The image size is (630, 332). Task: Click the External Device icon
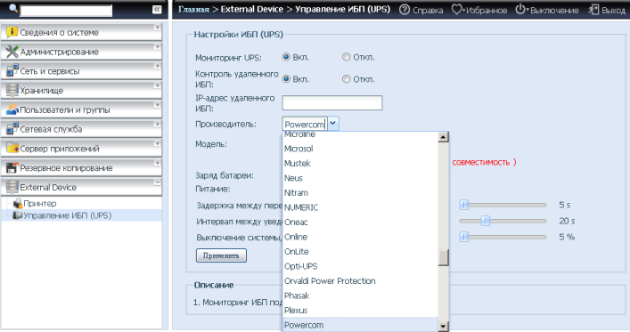(x=12, y=187)
